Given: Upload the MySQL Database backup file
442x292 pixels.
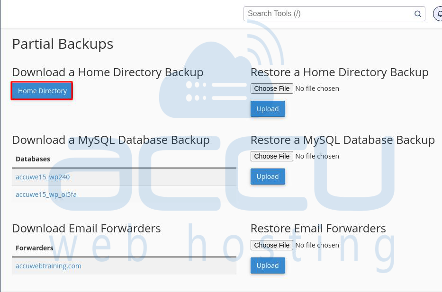Looking at the screenshot, I should coord(268,177).
